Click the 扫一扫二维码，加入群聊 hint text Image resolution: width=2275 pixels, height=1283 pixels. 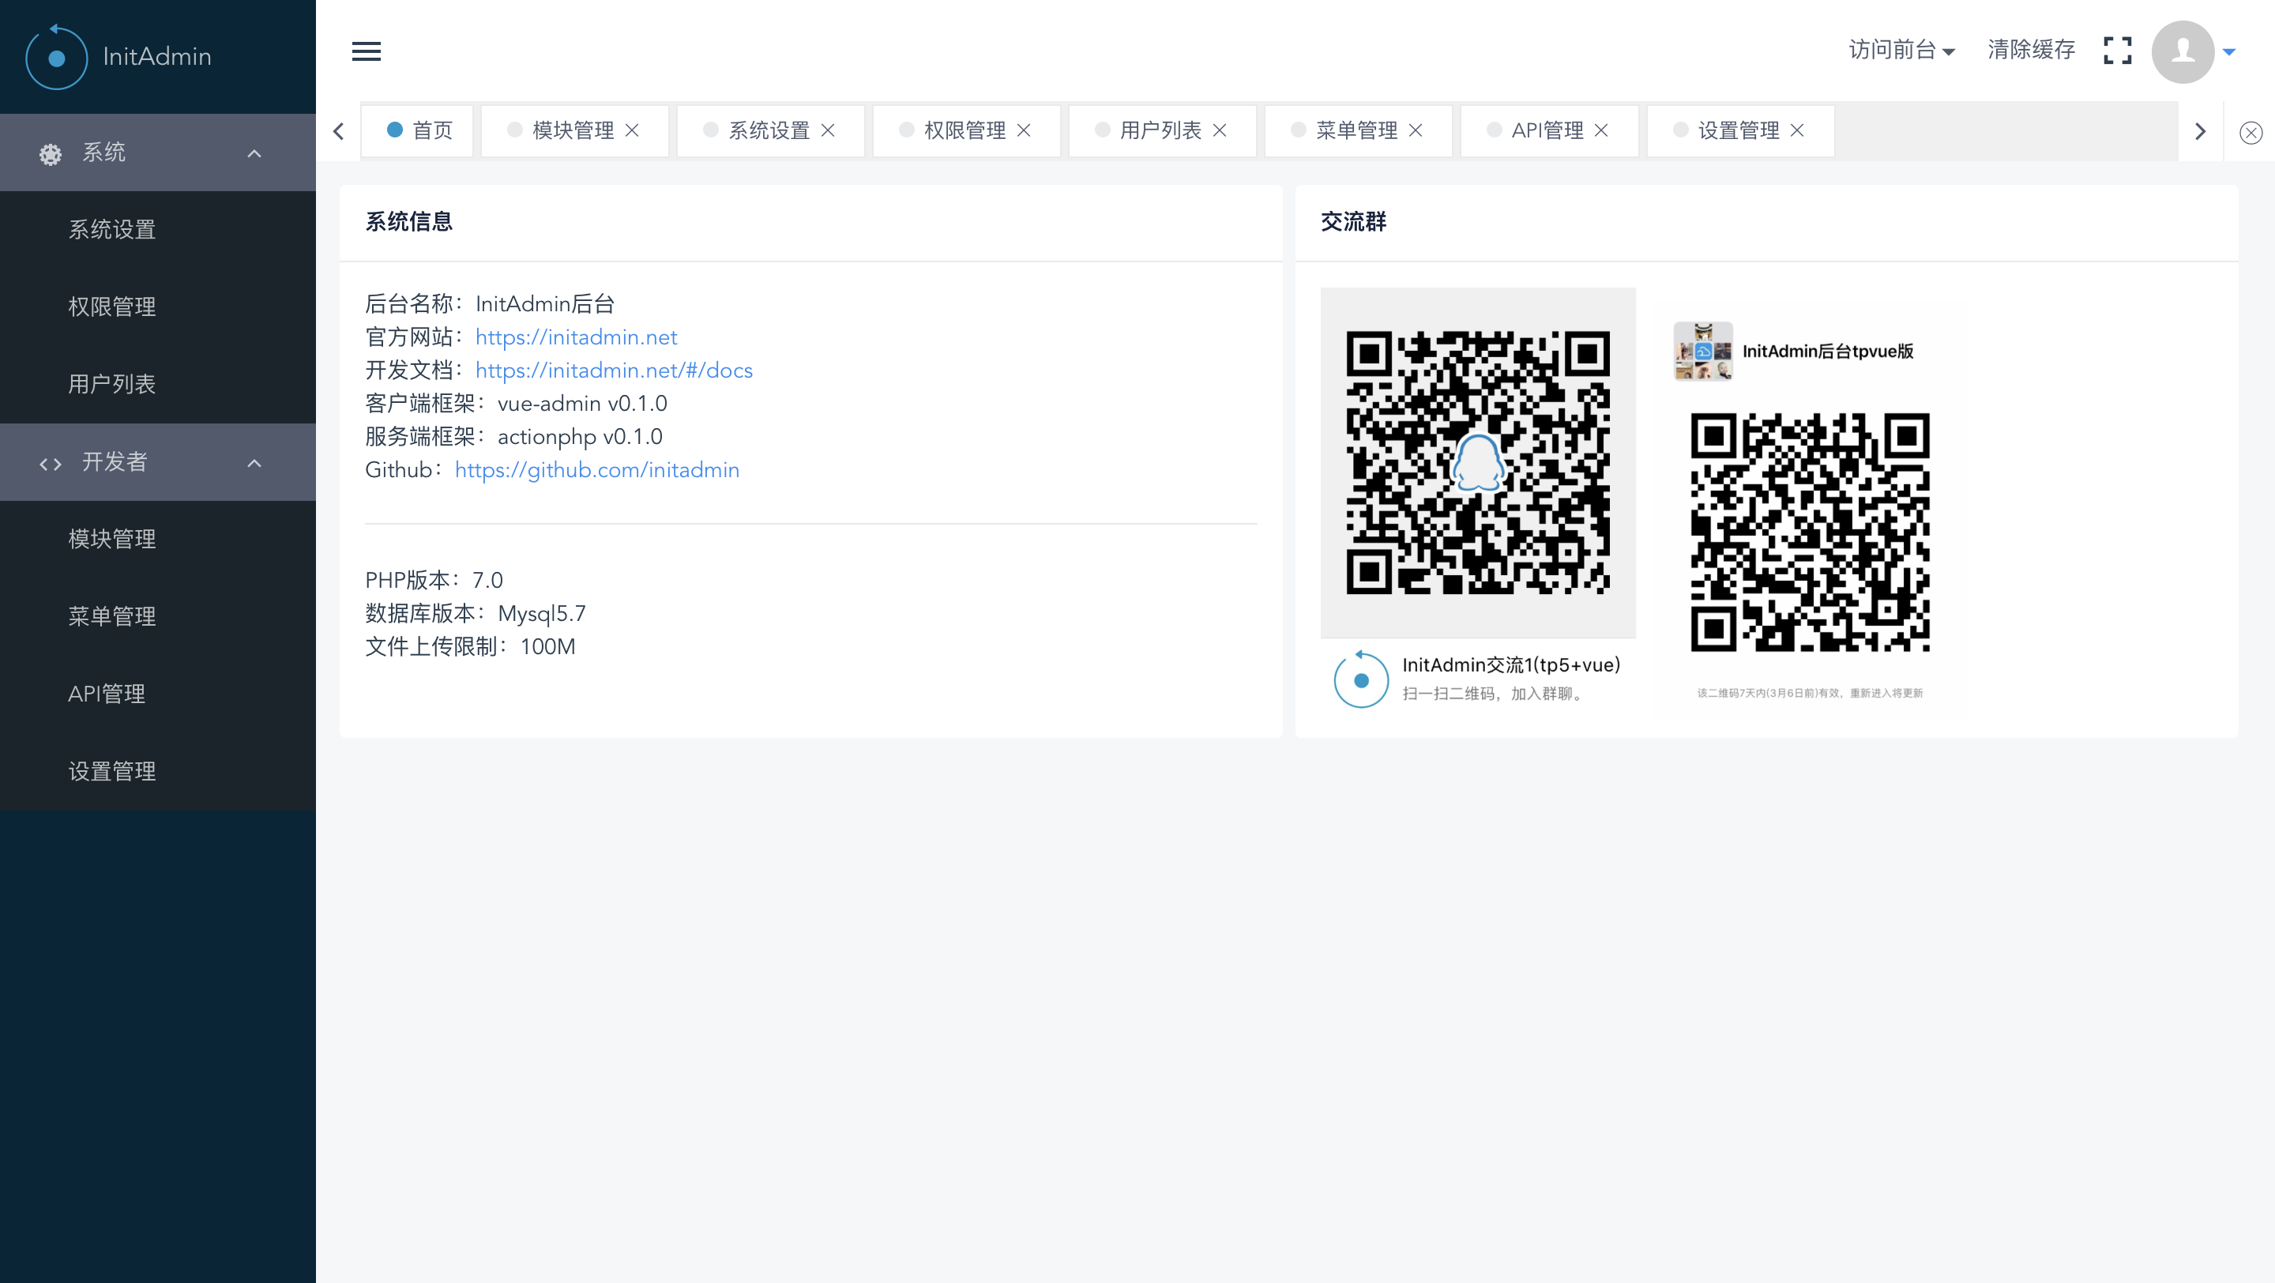pyautogui.click(x=1495, y=694)
